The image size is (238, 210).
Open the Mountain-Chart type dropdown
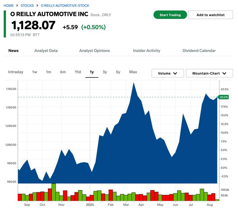point(209,73)
